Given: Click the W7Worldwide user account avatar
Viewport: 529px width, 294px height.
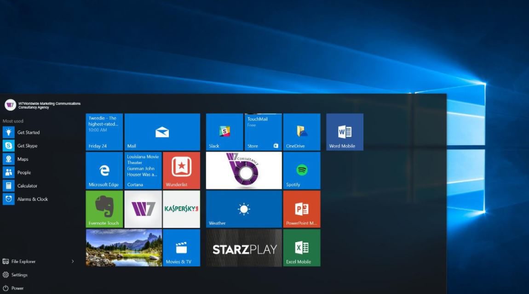Looking at the screenshot, I should point(10,105).
